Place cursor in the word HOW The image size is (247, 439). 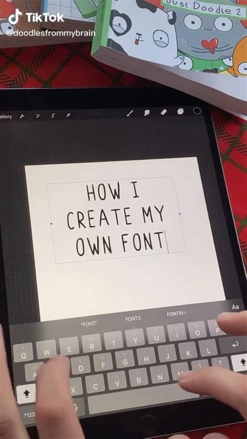(104, 191)
